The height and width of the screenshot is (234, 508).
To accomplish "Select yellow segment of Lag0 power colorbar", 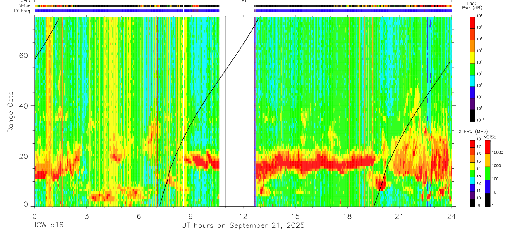I will 472,57.
